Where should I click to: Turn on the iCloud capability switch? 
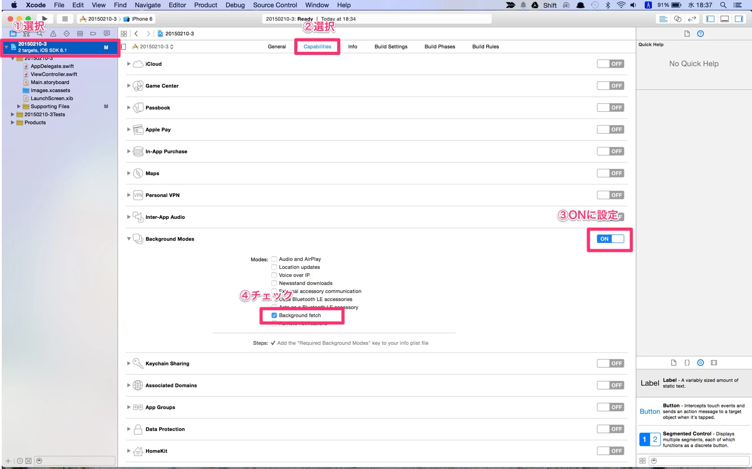610,64
